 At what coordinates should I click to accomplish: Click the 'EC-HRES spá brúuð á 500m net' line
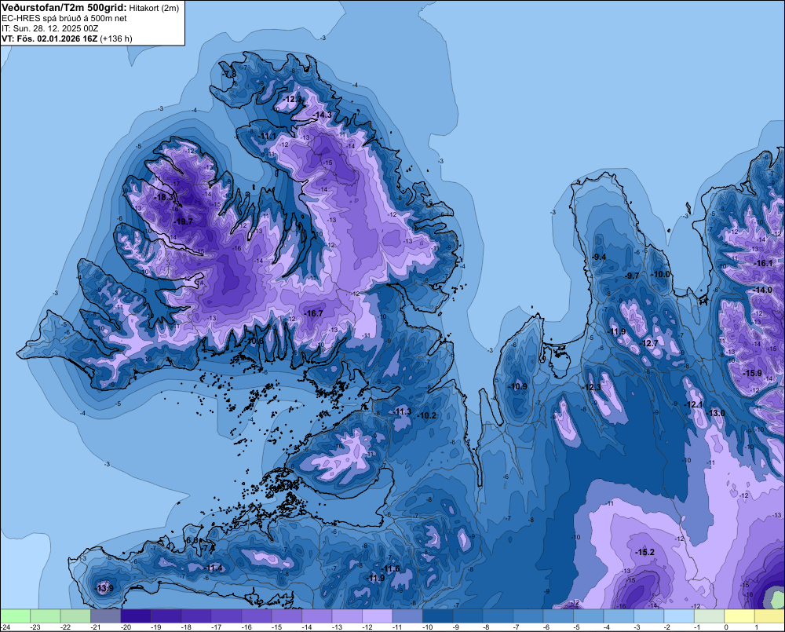coord(64,18)
